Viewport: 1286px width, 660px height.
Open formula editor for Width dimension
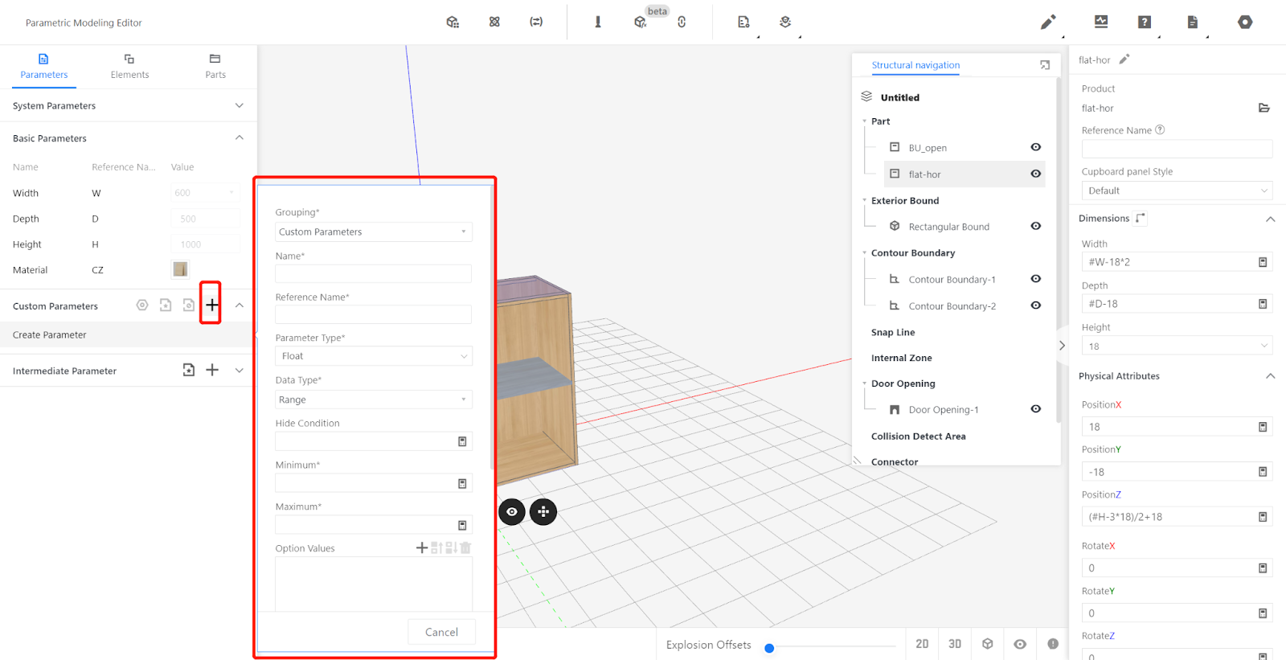pyautogui.click(x=1263, y=262)
